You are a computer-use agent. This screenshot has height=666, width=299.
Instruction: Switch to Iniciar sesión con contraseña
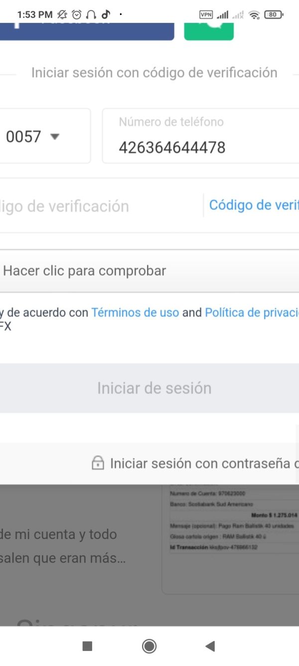point(204,463)
